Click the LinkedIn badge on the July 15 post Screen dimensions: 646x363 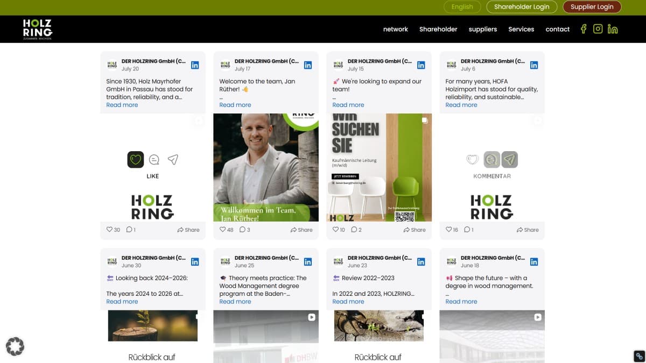(x=421, y=65)
